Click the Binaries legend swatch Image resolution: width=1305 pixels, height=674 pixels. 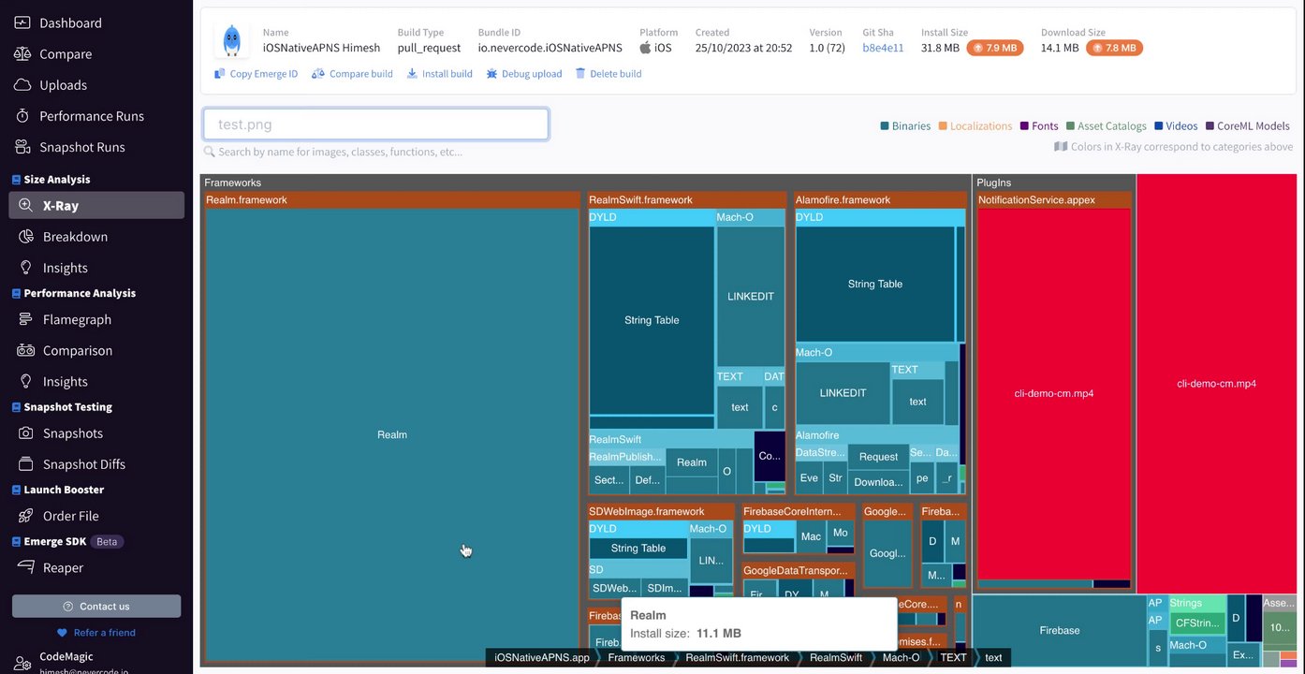(x=885, y=125)
